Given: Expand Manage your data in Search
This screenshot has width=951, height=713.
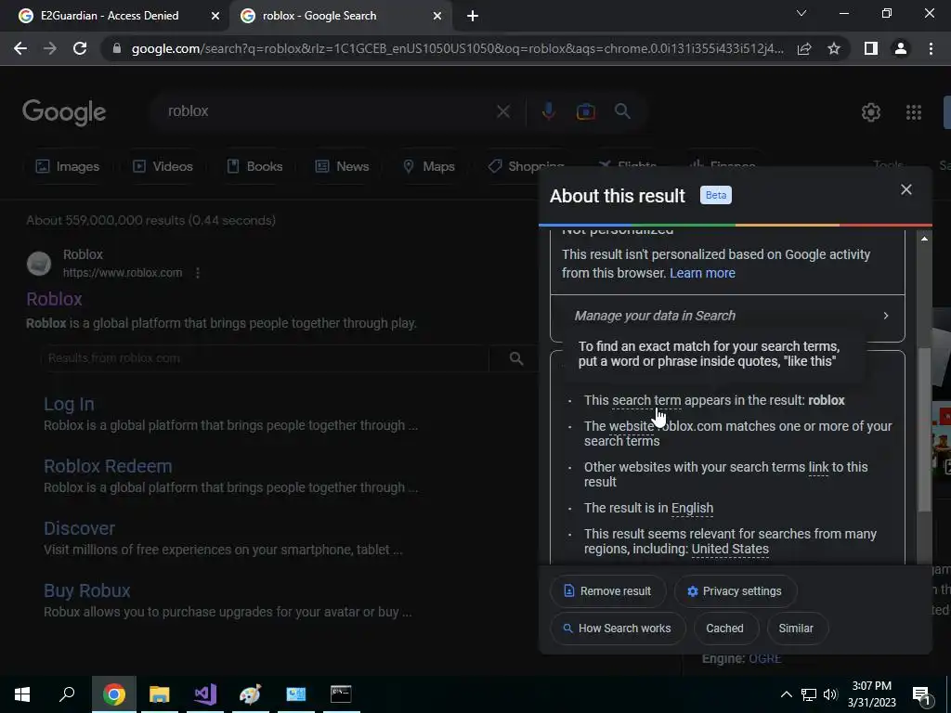Looking at the screenshot, I should coord(727,316).
